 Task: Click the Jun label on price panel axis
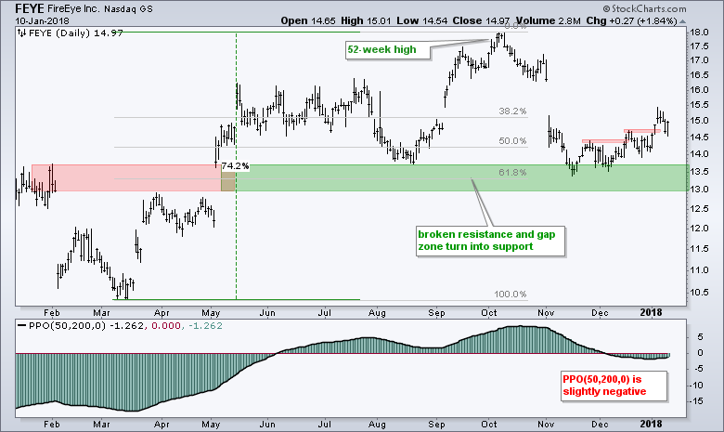[267, 313]
